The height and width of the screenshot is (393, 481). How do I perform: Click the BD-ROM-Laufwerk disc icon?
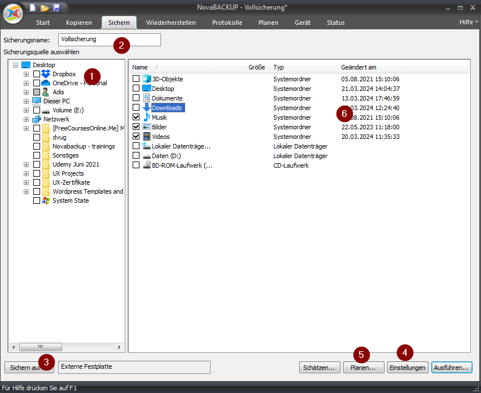147,165
